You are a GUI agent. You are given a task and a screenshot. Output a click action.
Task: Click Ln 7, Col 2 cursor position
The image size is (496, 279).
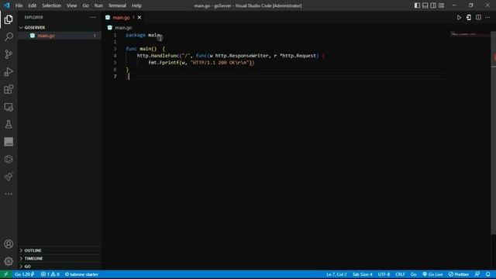tap(336, 274)
